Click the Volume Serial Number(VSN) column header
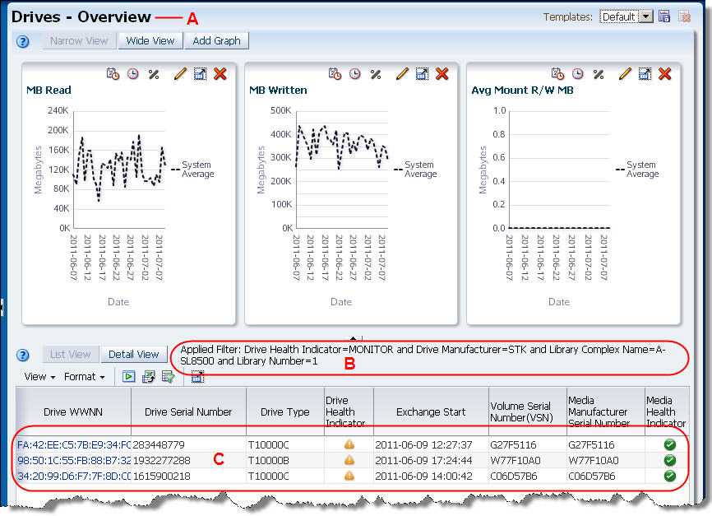The height and width of the screenshot is (516, 712). 528,411
